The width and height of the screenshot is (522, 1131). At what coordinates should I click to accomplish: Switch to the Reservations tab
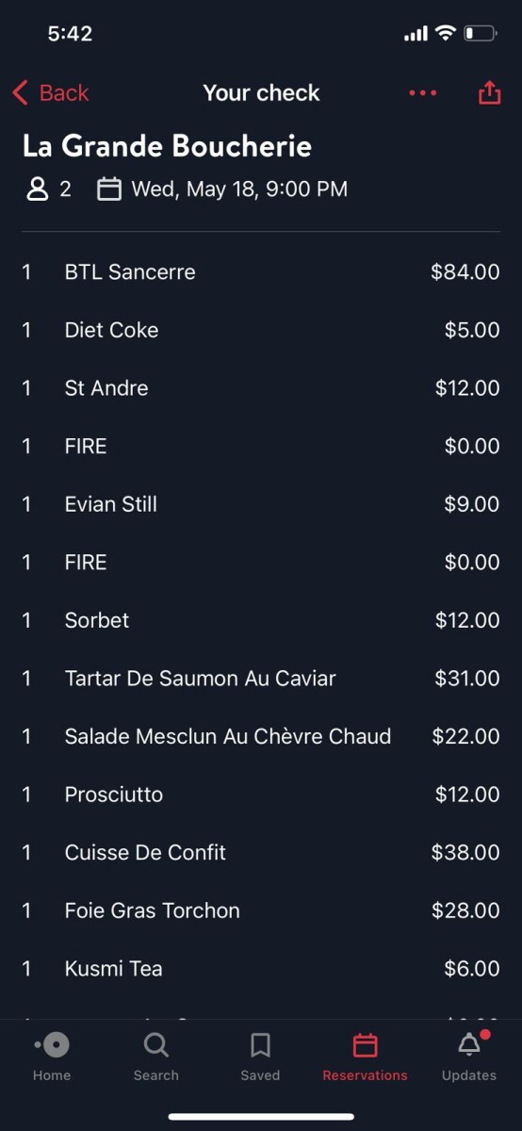(365, 1056)
